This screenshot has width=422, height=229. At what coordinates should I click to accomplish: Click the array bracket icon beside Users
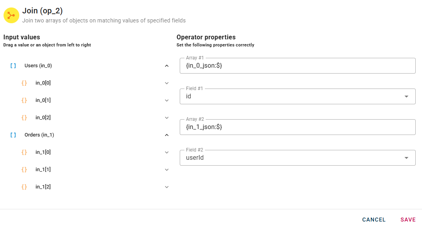tap(13, 66)
